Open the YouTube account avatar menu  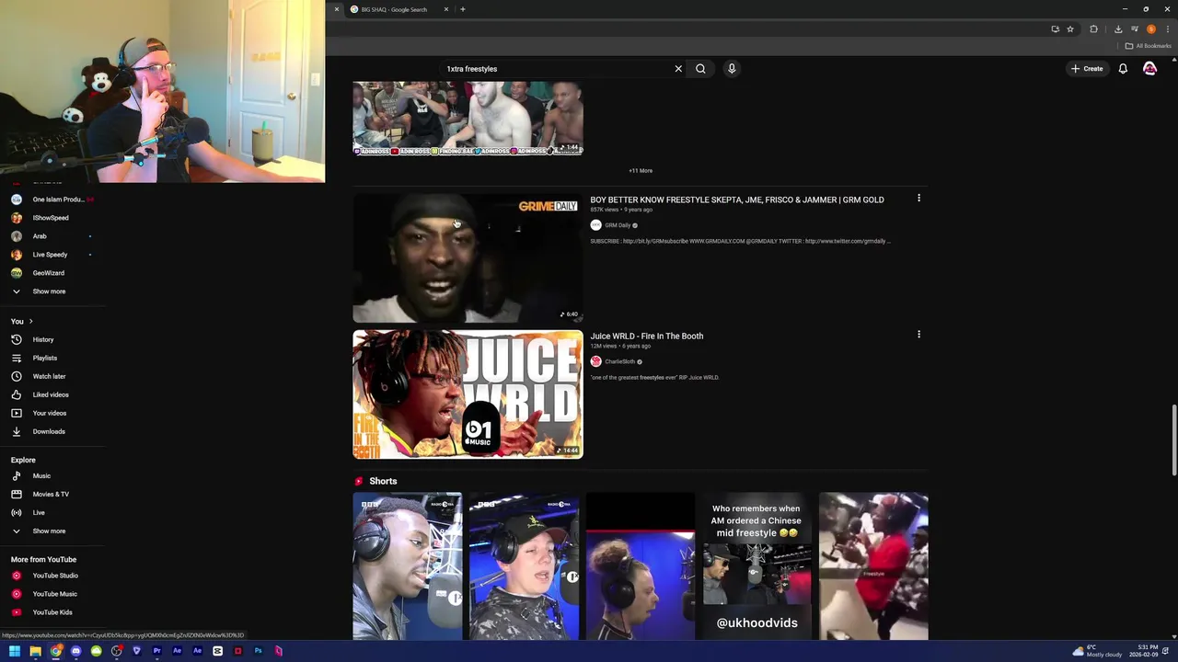[x=1149, y=69]
